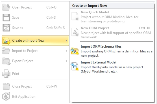Click the Exit Application ship icon
This screenshot has width=157, height=104.
tap(6, 96)
